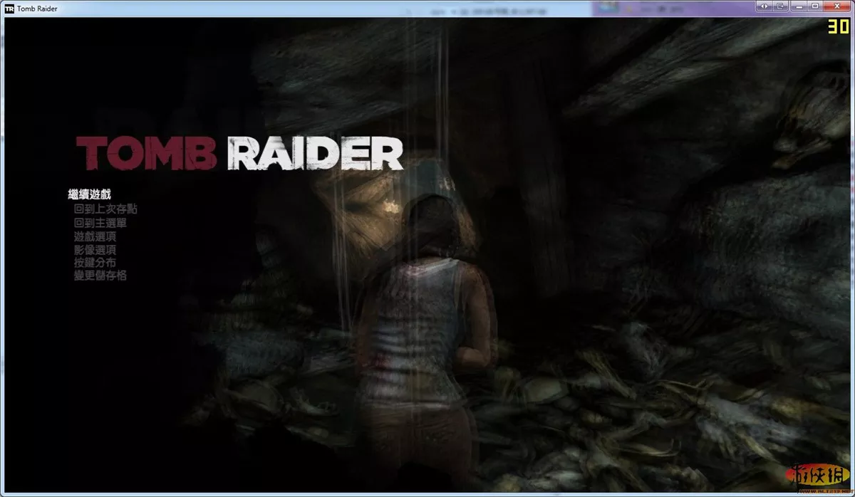Click the red TOMB word in the logo
The height and width of the screenshot is (497, 855).
(x=146, y=152)
